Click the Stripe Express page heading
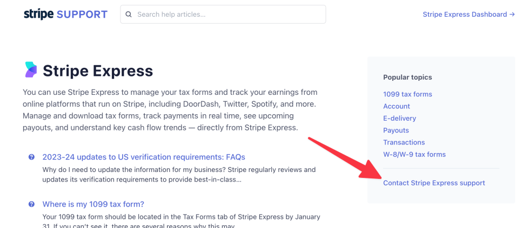Screen dimensions: 529x228 point(98,71)
